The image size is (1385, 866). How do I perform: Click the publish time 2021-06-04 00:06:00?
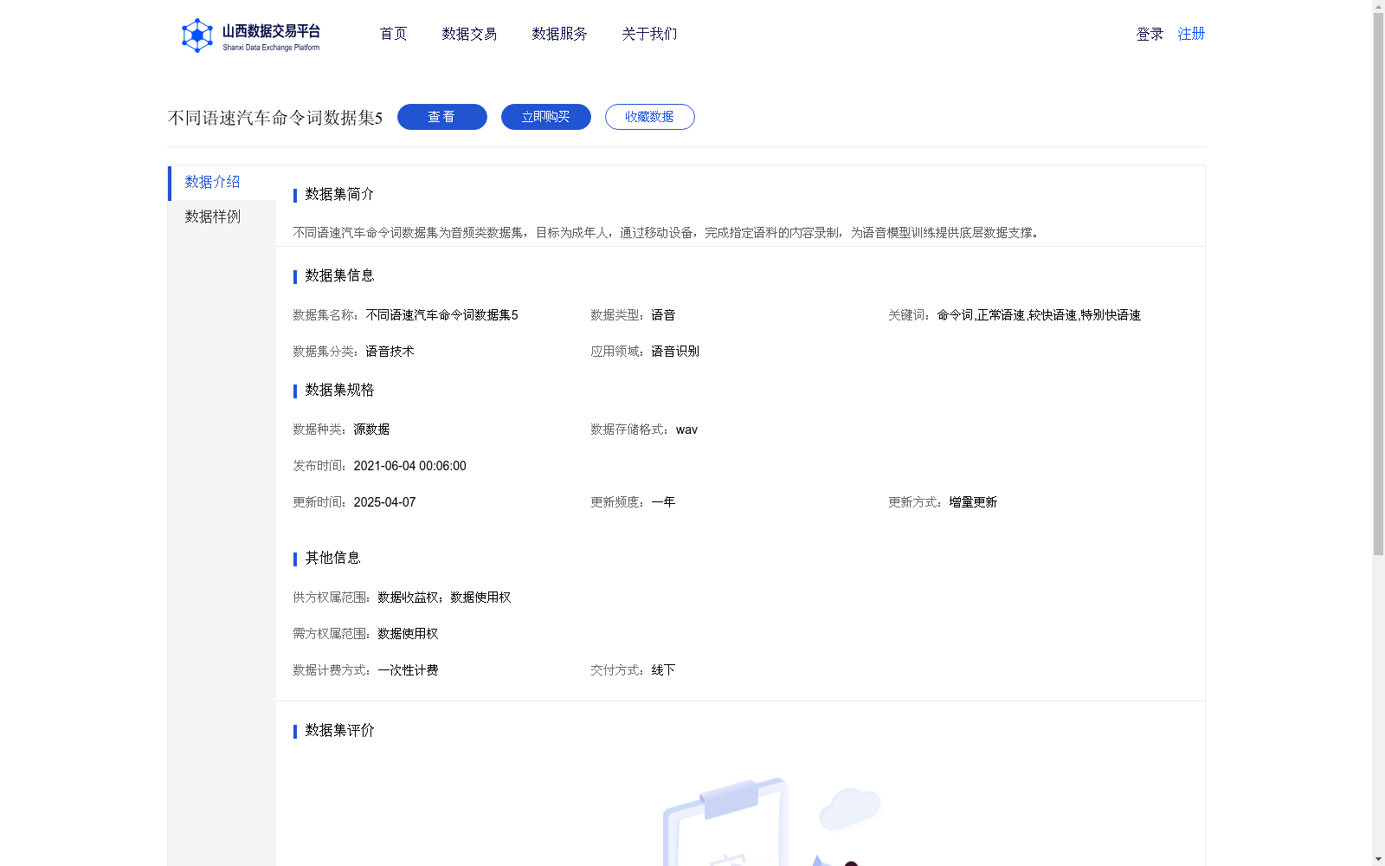click(x=409, y=466)
